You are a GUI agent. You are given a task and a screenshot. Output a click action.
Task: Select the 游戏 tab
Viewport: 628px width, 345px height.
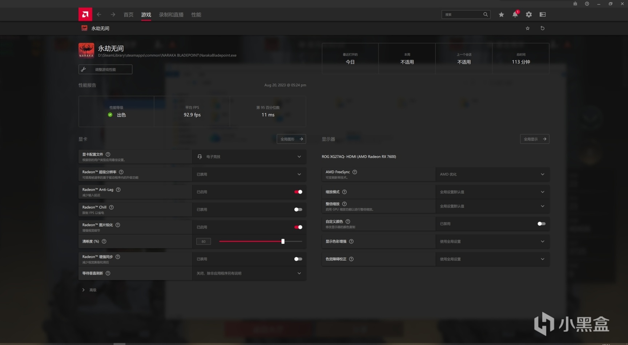pos(146,15)
